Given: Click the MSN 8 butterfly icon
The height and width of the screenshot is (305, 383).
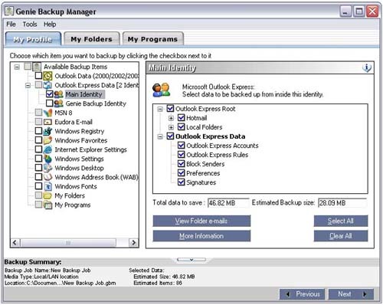Looking at the screenshot, I should point(47,113).
